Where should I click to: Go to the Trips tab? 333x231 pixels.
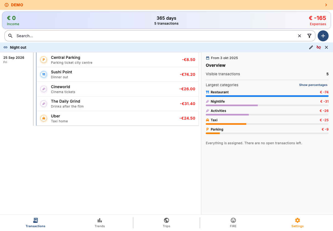click(x=166, y=223)
